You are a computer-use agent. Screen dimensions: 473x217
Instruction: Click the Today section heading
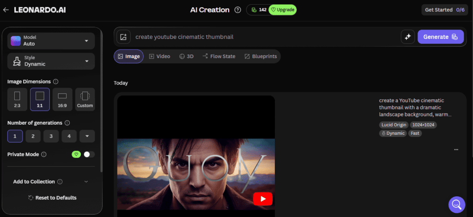pyautogui.click(x=121, y=83)
